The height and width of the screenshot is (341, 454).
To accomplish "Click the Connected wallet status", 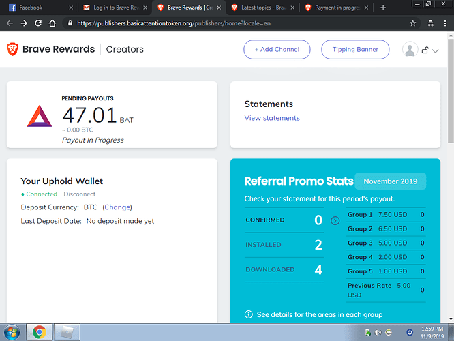I will [x=39, y=194].
